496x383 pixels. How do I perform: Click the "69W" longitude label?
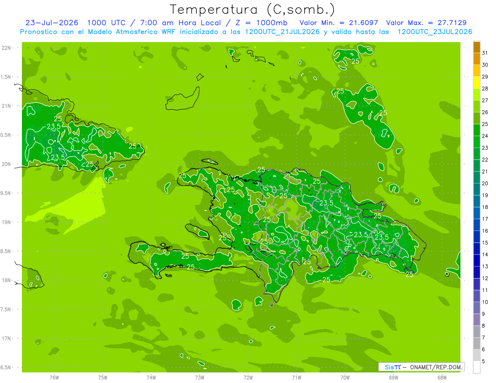coord(393,378)
